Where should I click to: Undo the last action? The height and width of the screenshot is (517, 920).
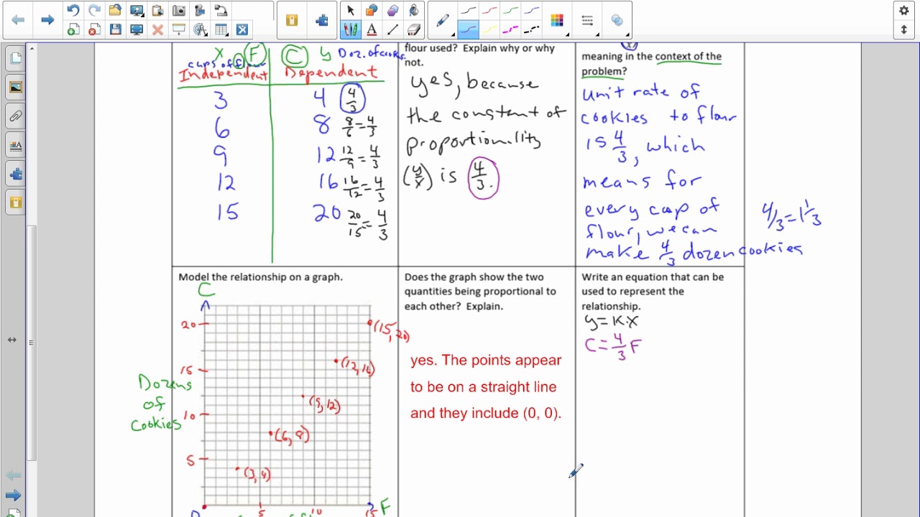(x=73, y=10)
